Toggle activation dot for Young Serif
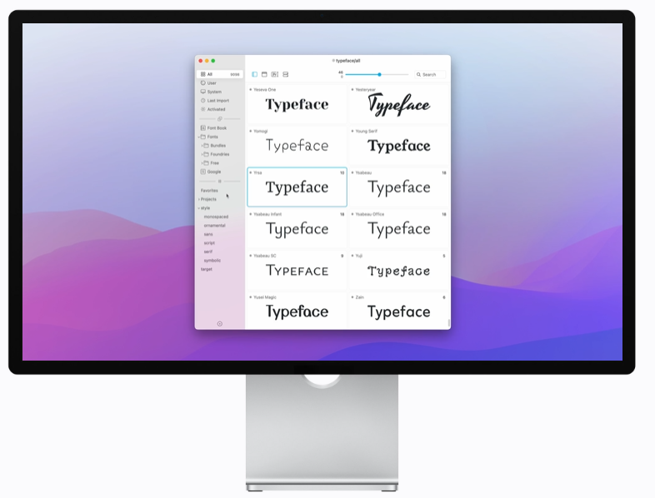This screenshot has height=498, width=655. [352, 131]
